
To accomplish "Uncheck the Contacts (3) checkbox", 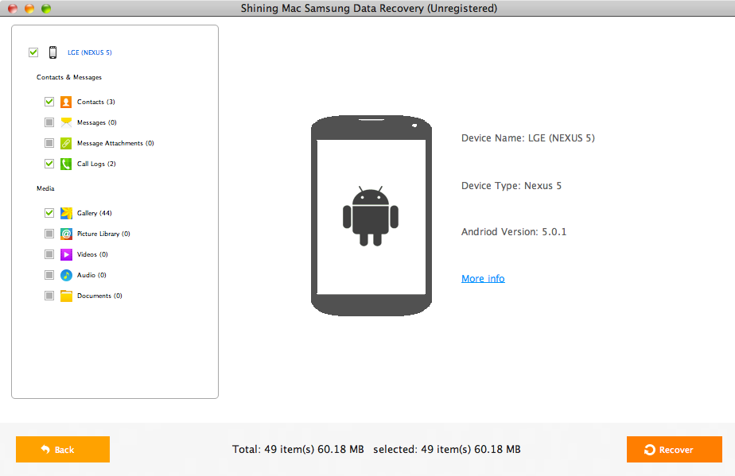I will tap(49, 101).
